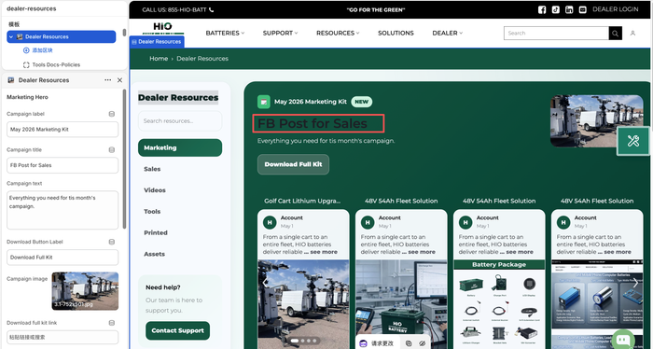653x349 pixels.
Task: Click into the Campaign label input field
Action: 63,130
